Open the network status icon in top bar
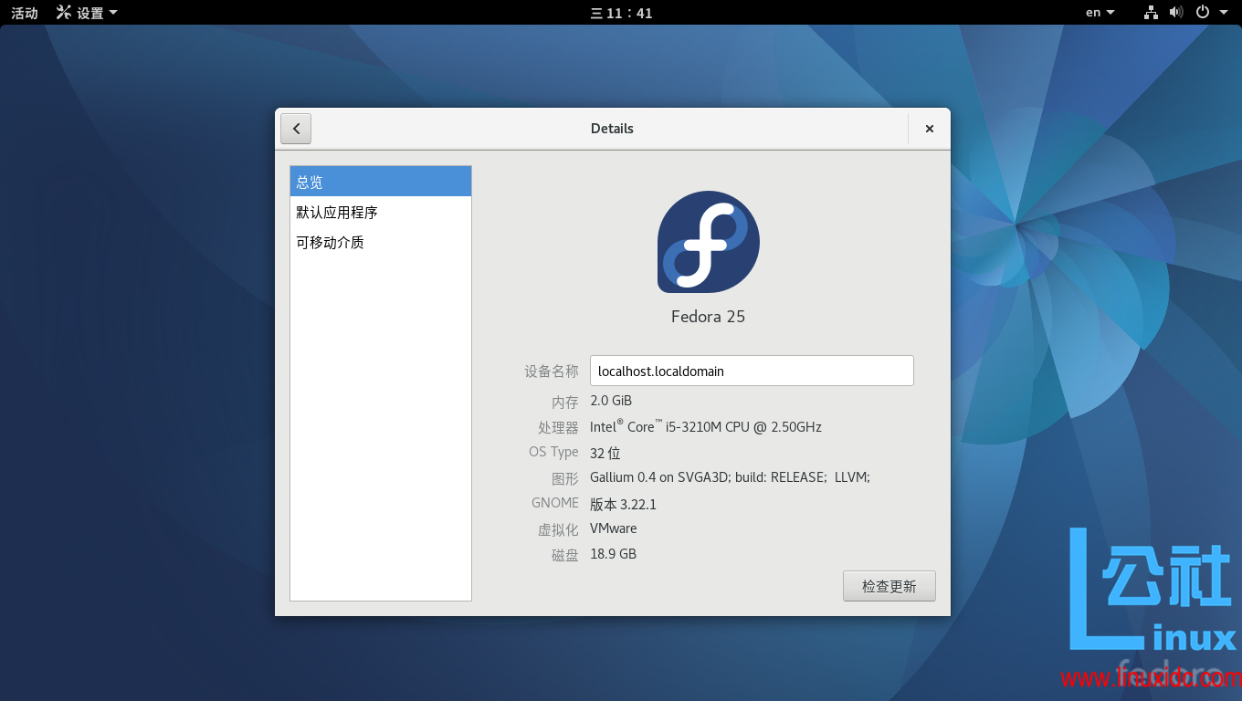This screenshot has height=701, width=1242. 1151,13
